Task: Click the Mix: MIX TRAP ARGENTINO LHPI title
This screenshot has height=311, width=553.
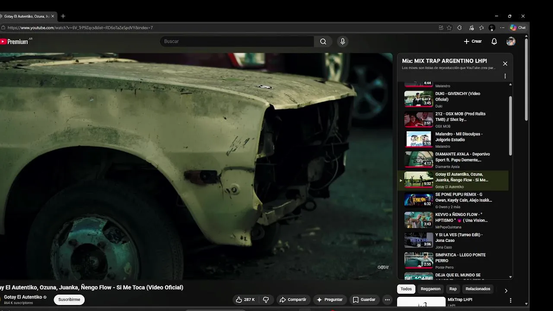Action: point(445,61)
